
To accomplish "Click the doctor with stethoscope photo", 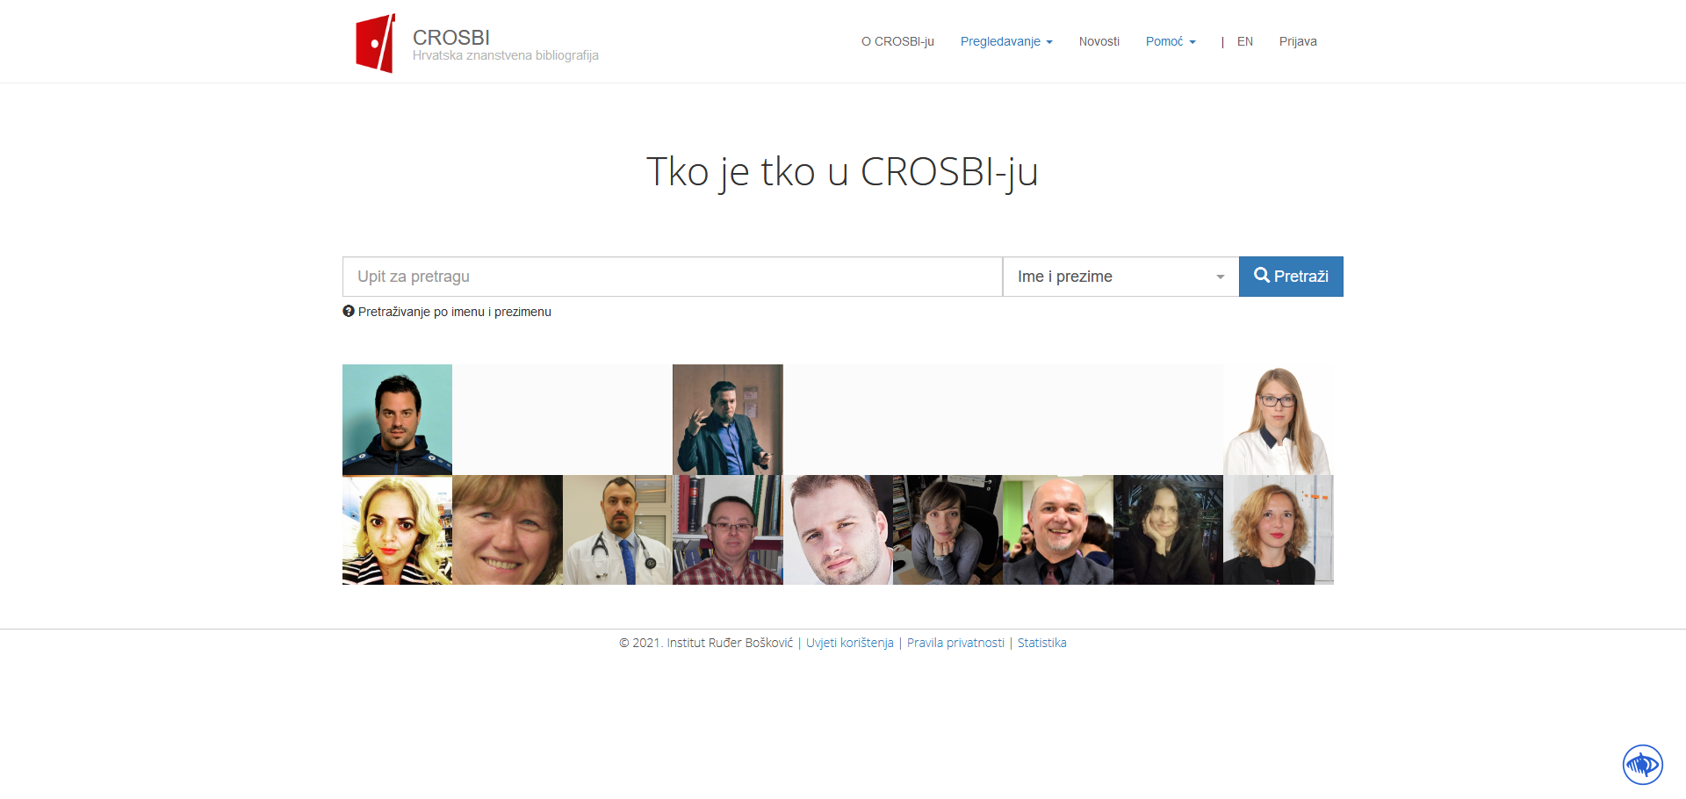I will [x=617, y=530].
